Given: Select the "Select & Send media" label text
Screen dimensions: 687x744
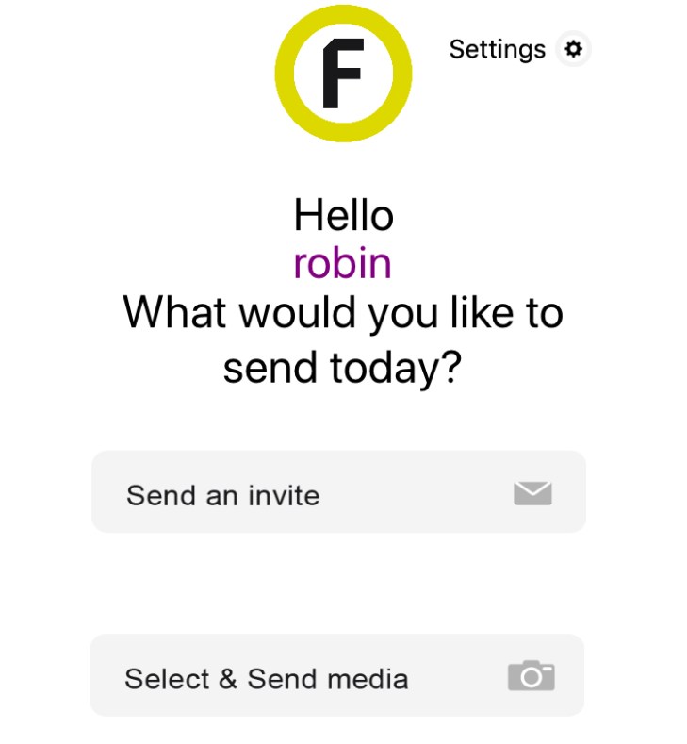Looking at the screenshot, I should [267, 679].
